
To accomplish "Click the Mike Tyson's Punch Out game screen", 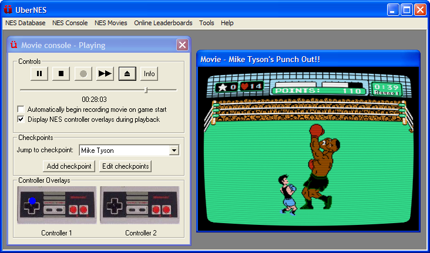I will (x=308, y=149).
